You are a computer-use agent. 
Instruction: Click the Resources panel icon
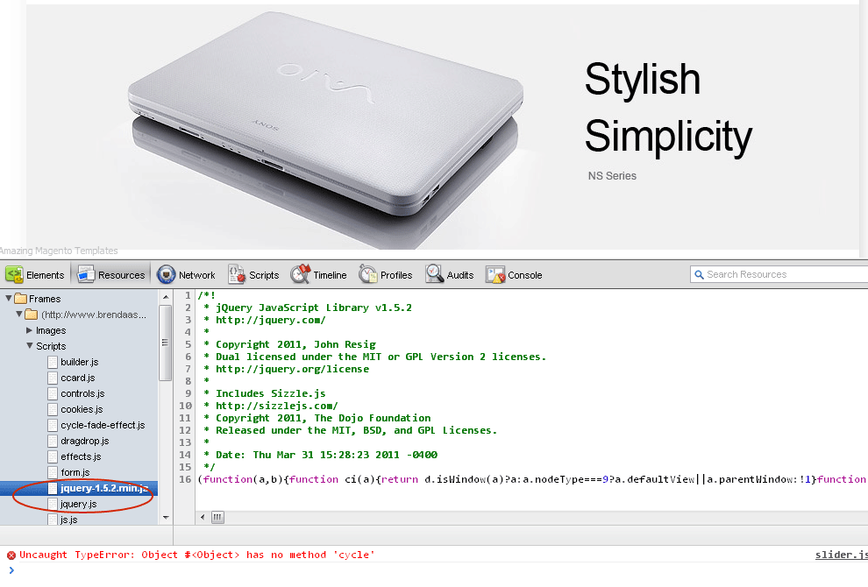[86, 274]
